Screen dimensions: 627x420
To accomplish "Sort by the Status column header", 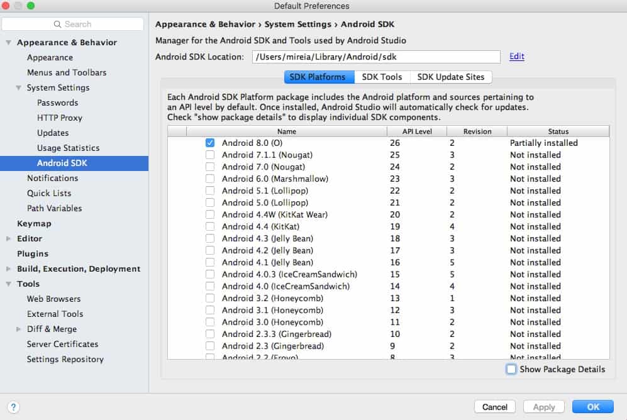I will [x=558, y=131].
